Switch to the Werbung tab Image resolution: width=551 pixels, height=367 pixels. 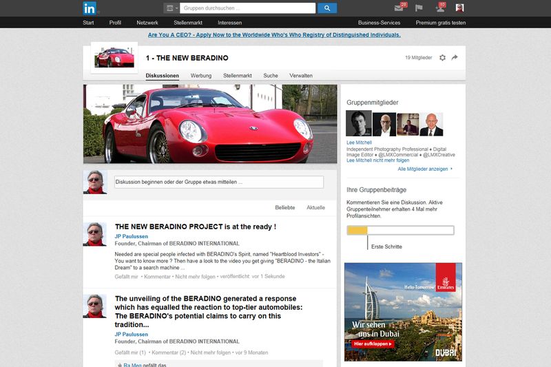201,76
